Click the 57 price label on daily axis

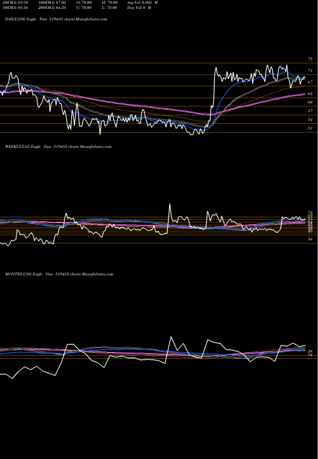[x=310, y=111]
